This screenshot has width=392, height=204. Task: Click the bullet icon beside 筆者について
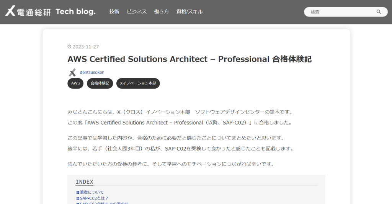(78, 192)
